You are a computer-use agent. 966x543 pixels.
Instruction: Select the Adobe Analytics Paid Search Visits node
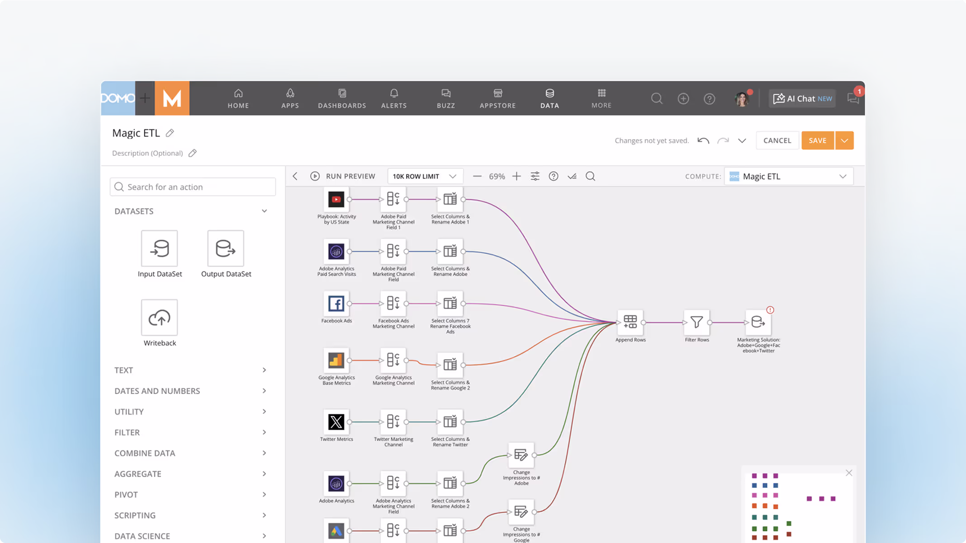[x=336, y=251]
